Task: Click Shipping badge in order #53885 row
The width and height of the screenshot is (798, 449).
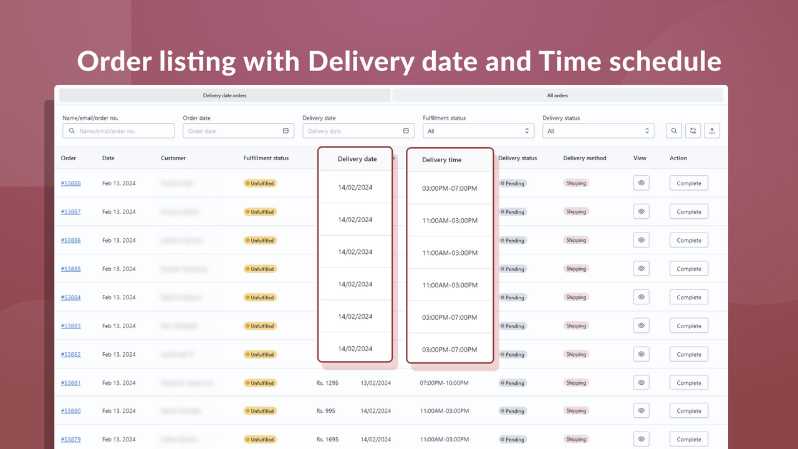Action: tap(576, 269)
